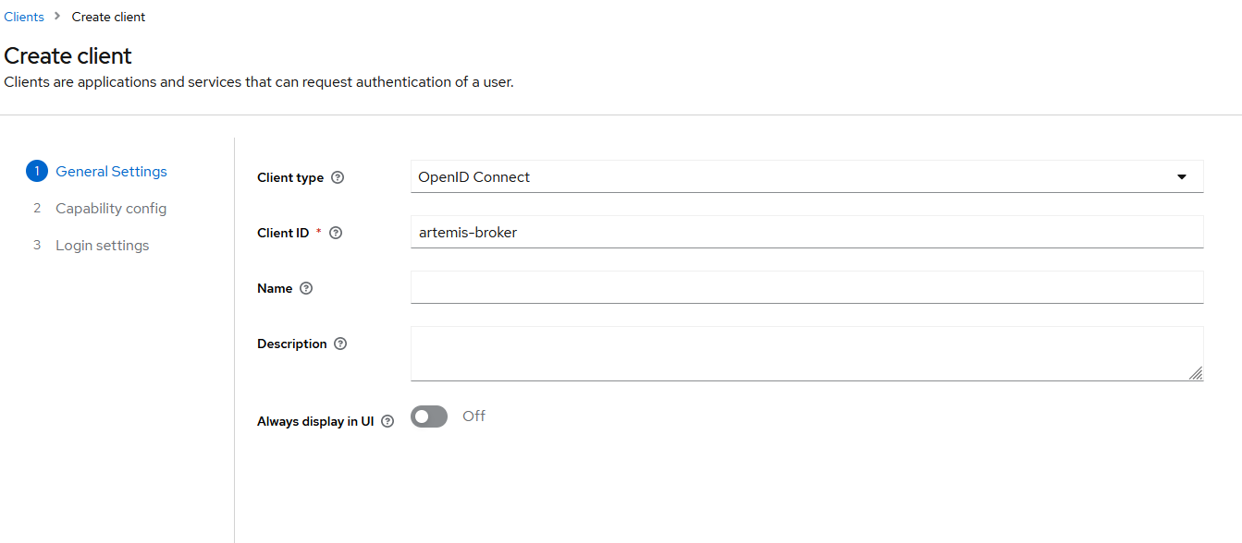Click the caret arrow on Client type selector
Image resolution: width=1242 pixels, height=543 pixels.
point(1181,176)
